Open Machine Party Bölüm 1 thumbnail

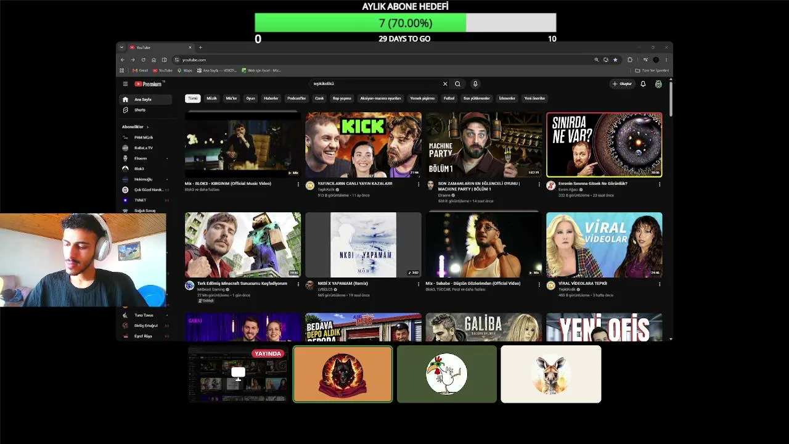pos(484,144)
